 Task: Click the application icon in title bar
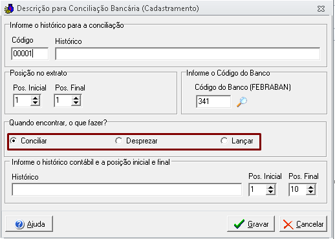click(9, 8)
